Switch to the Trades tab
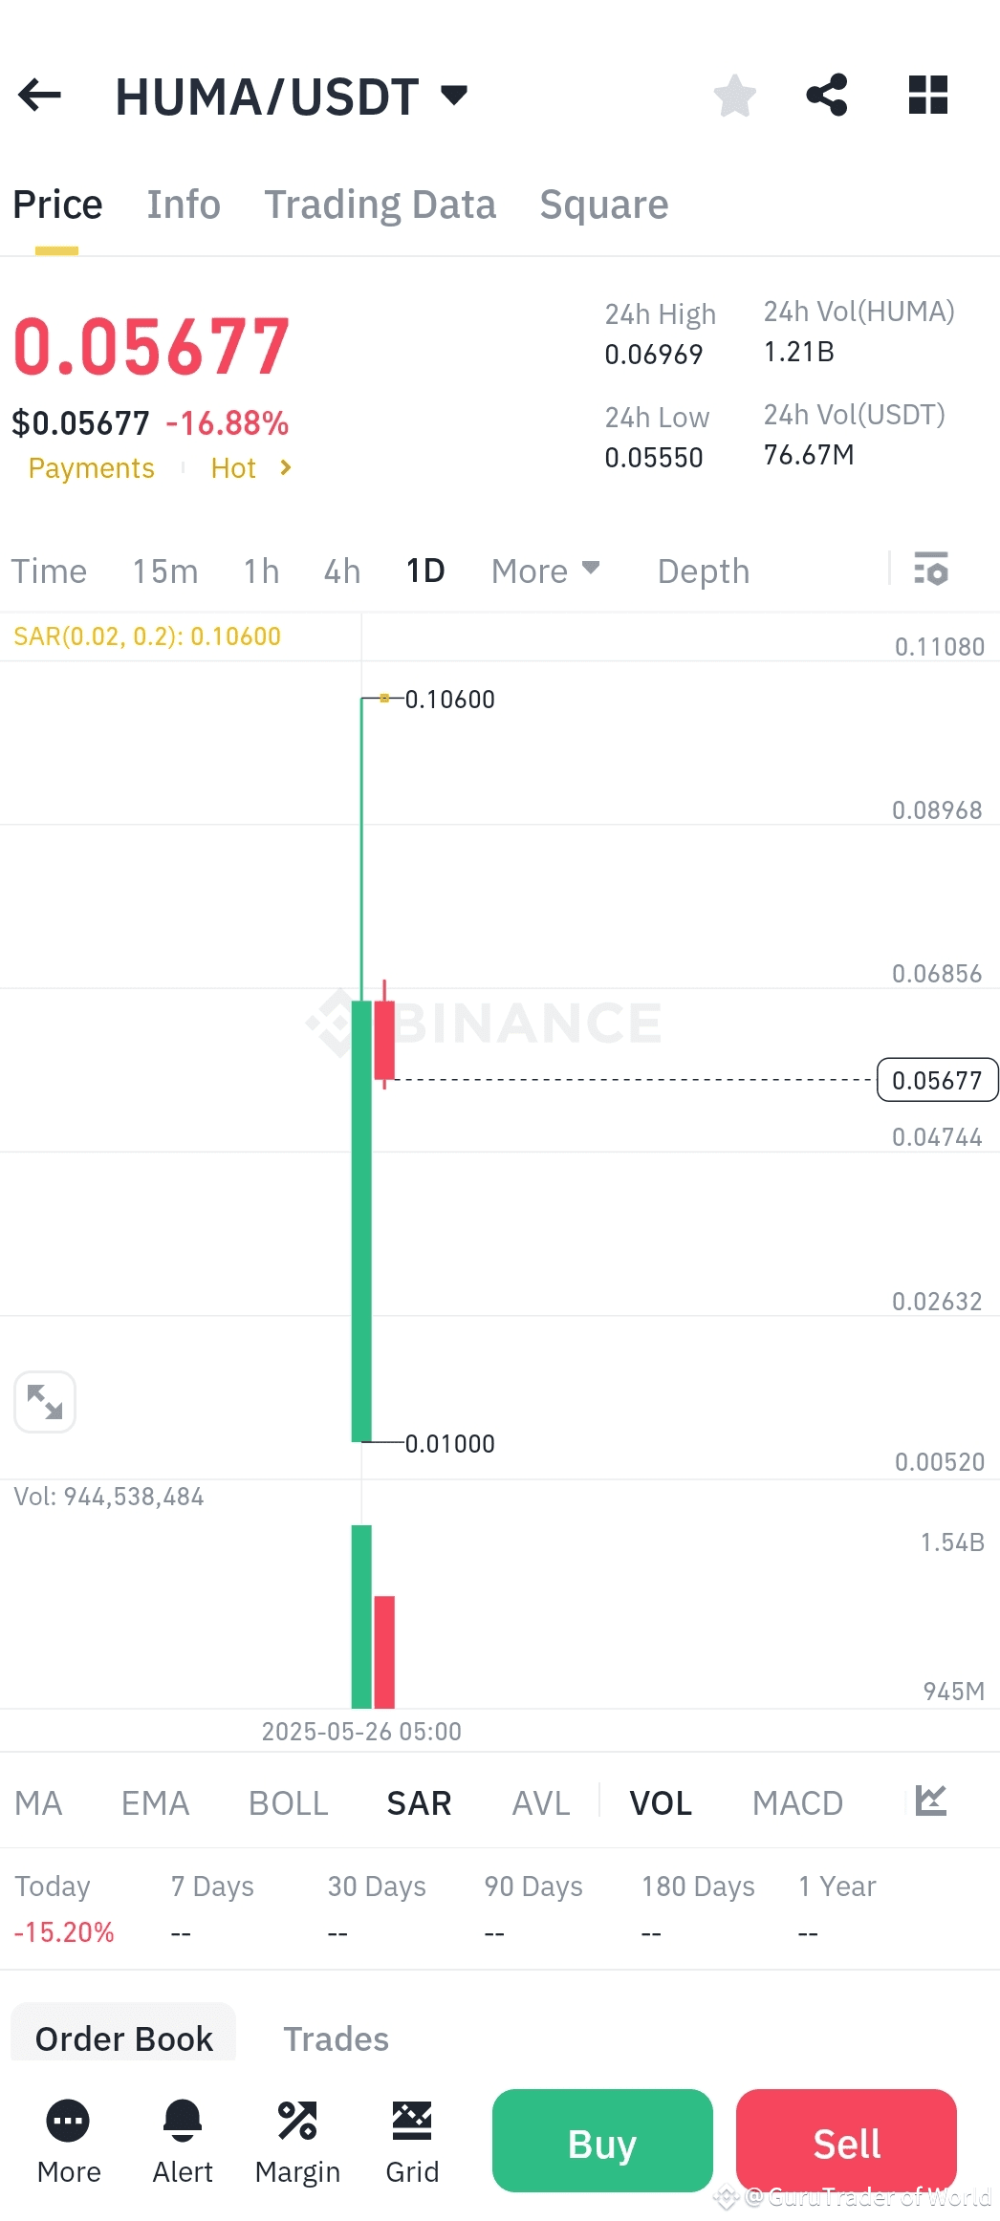 (336, 2038)
